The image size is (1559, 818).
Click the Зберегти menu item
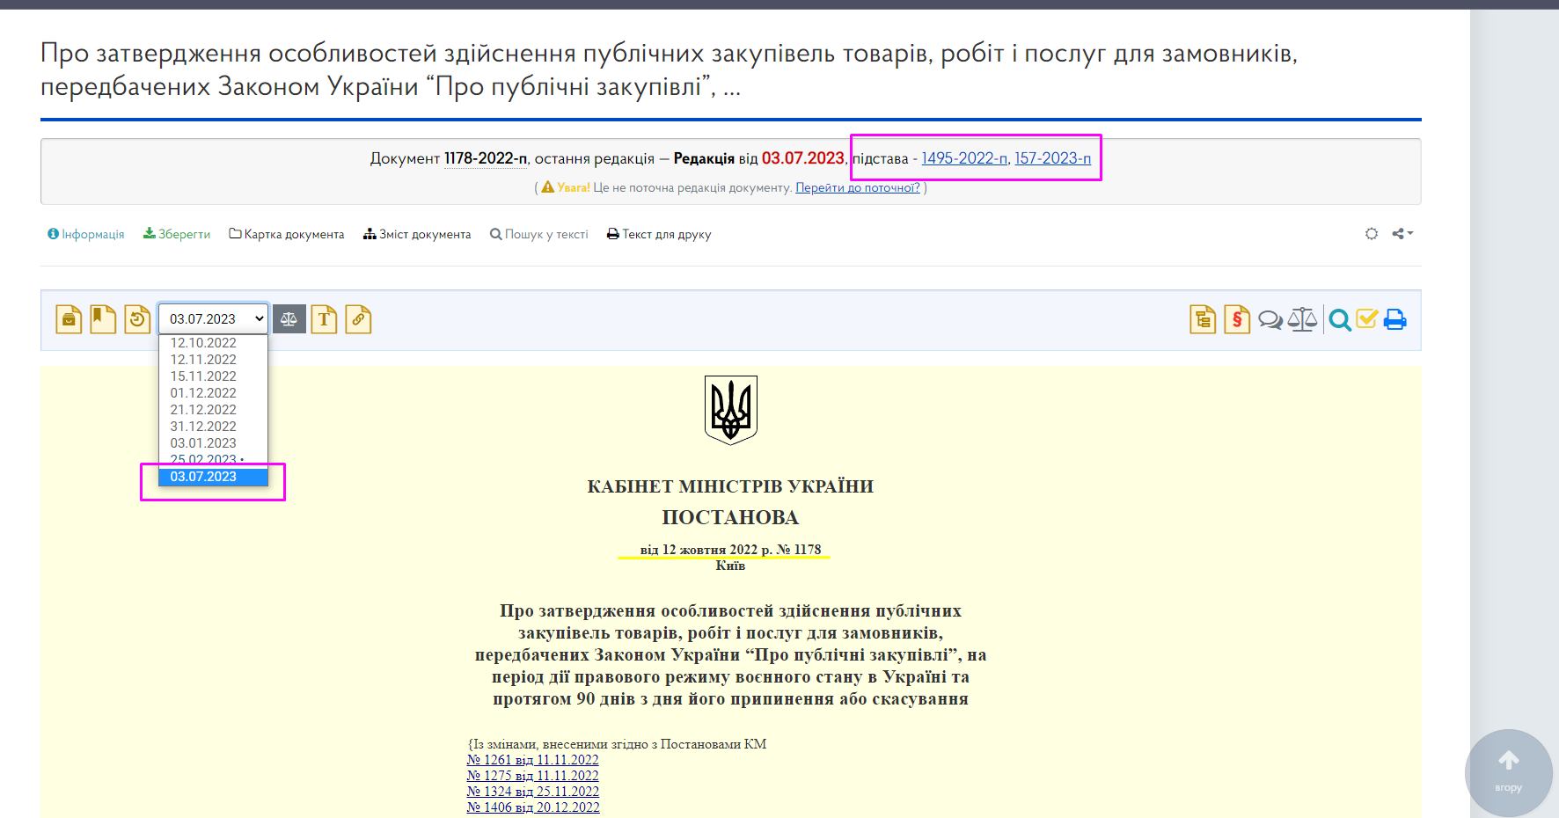(x=177, y=234)
